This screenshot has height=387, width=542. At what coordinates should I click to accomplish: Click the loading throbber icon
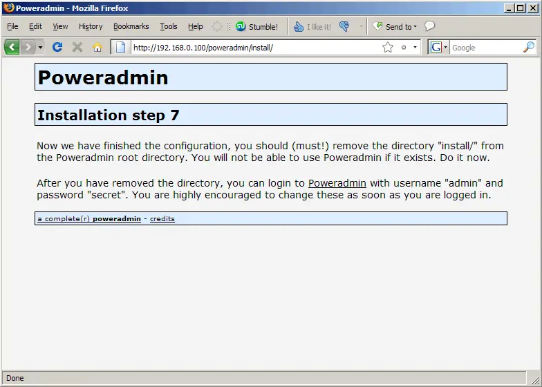click(217, 26)
